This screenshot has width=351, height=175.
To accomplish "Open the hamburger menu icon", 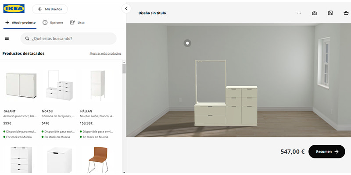I will pos(7,38).
